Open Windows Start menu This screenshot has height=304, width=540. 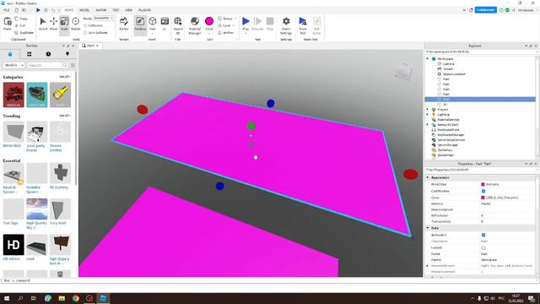pos(7,298)
